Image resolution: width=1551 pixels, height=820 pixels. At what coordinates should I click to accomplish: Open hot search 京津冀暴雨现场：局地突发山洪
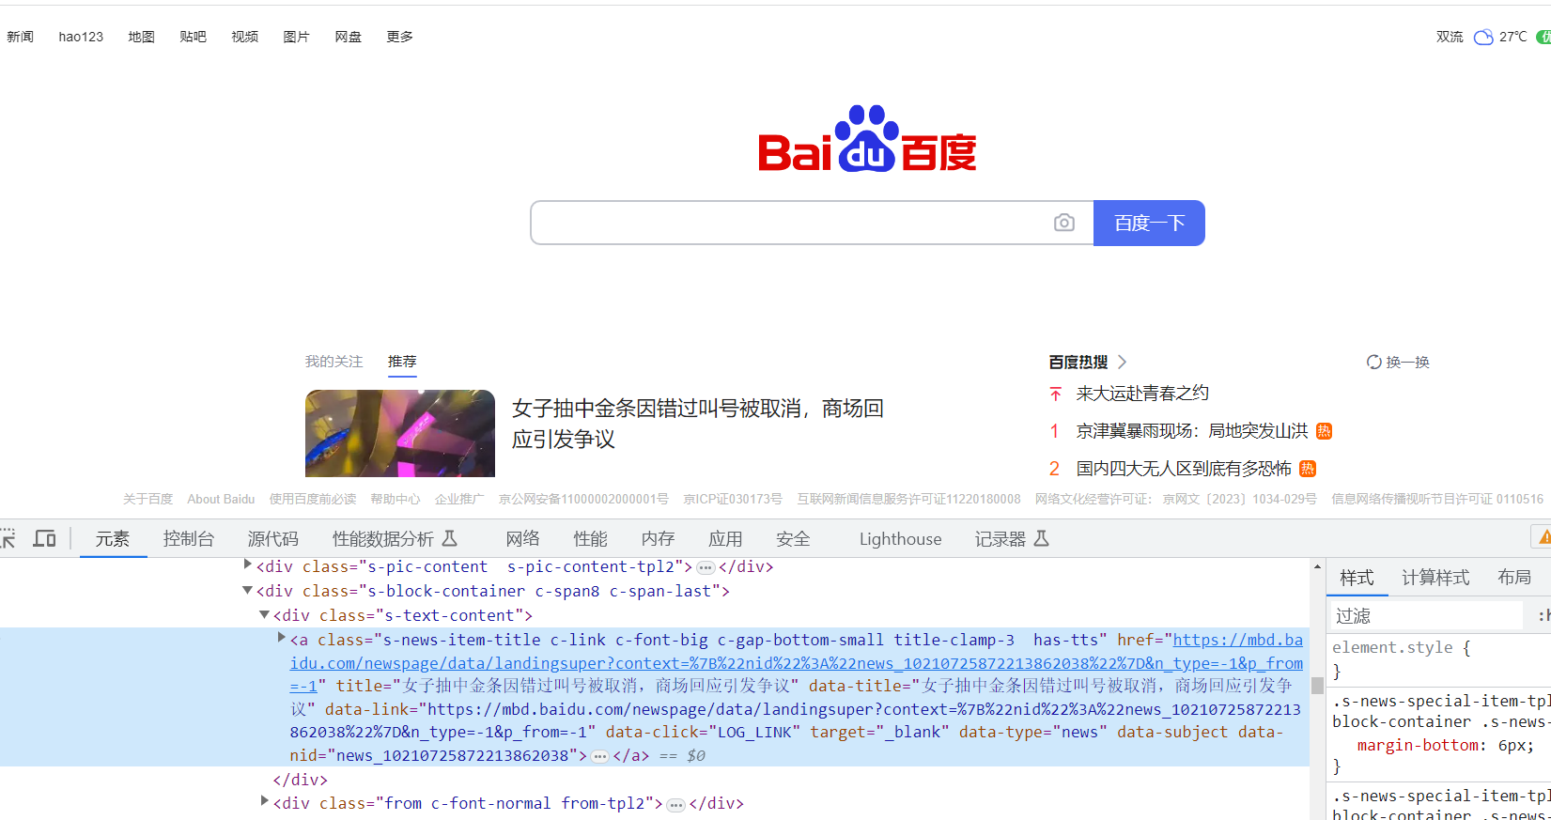coord(1192,431)
